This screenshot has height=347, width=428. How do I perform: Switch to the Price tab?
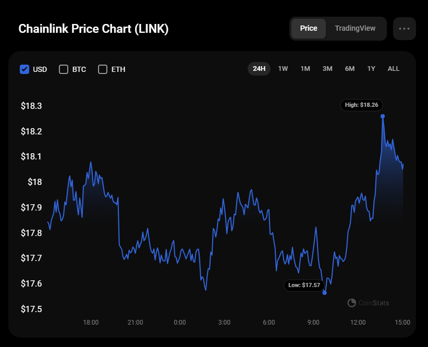pyautogui.click(x=309, y=29)
